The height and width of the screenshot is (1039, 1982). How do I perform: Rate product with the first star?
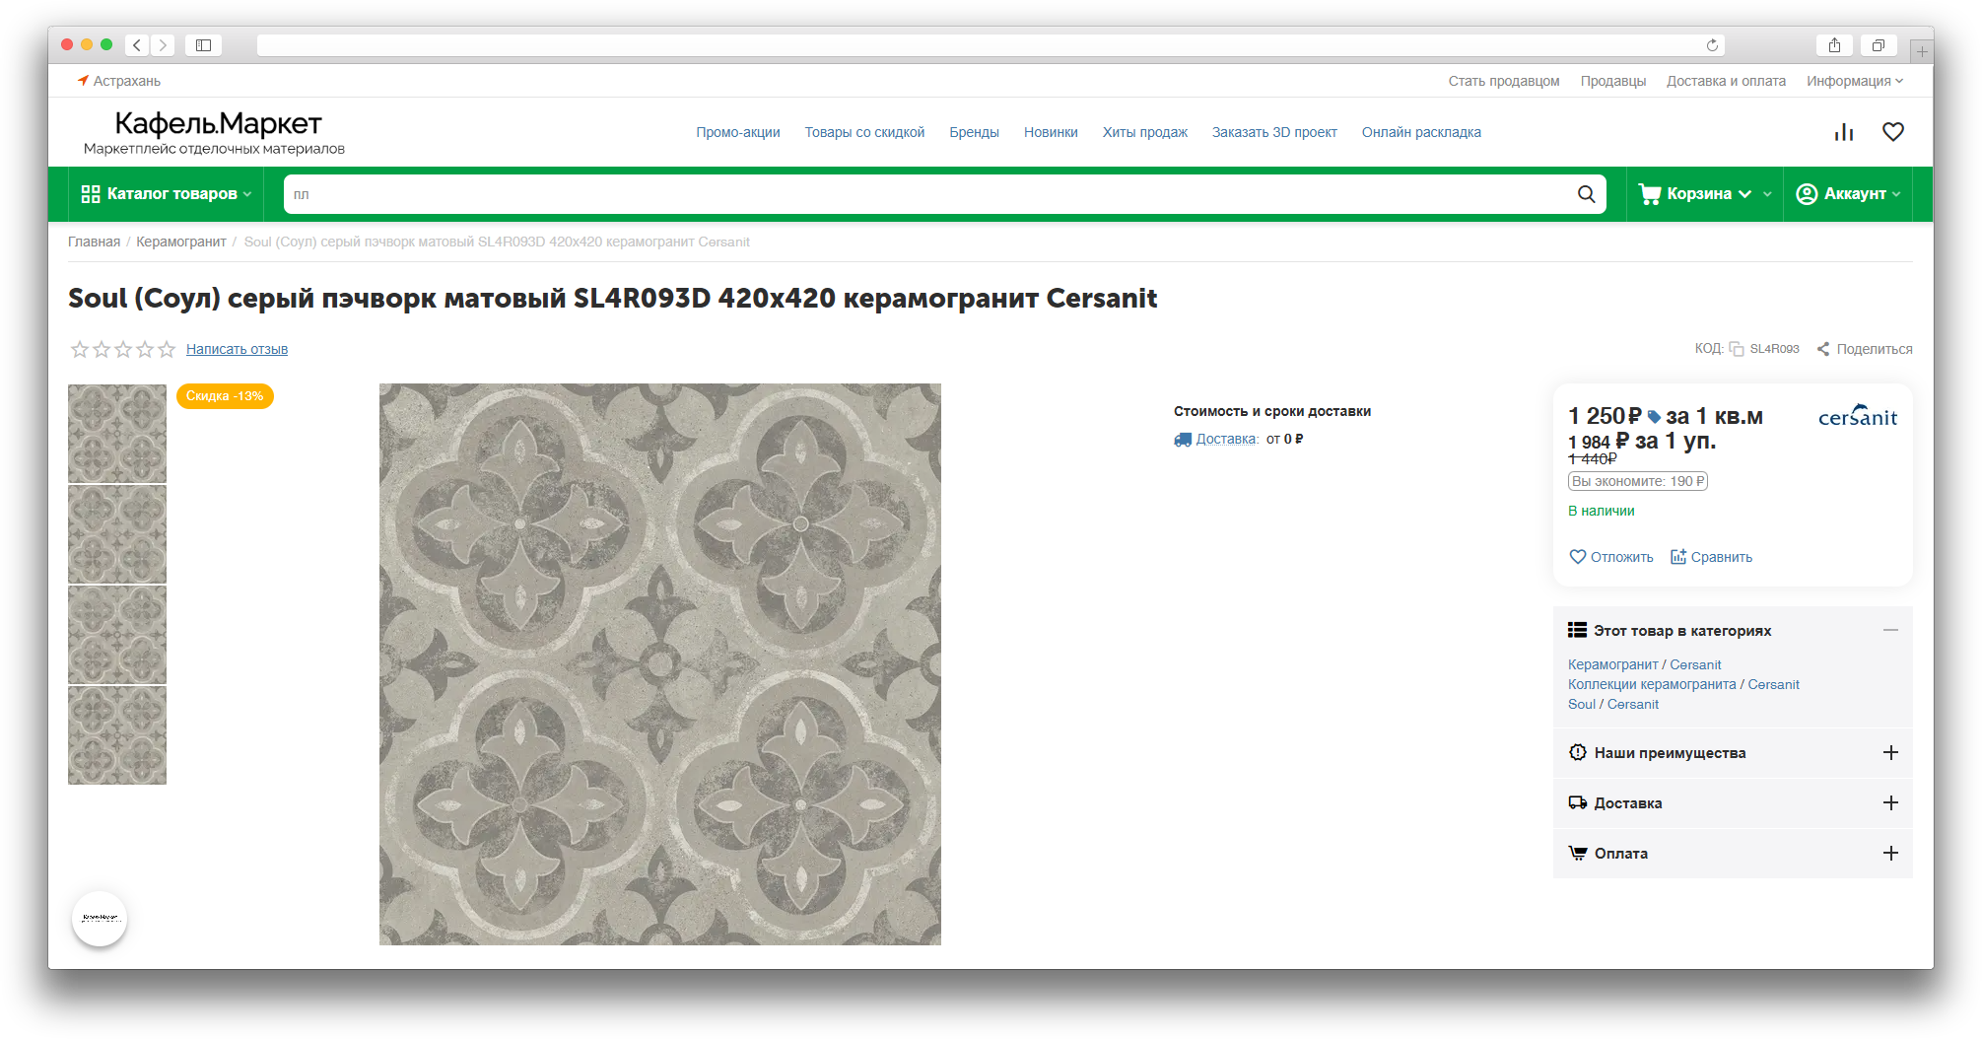(x=80, y=349)
